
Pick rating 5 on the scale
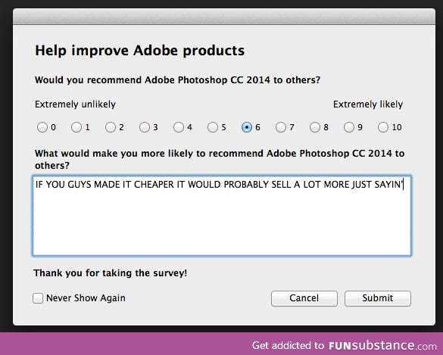click(213, 127)
